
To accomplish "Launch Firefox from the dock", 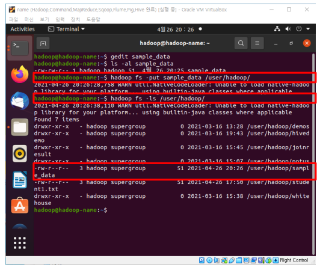I will 20,75.
